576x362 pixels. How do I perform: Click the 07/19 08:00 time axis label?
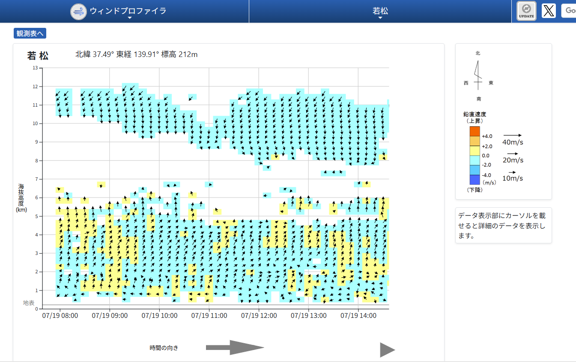pos(60,316)
